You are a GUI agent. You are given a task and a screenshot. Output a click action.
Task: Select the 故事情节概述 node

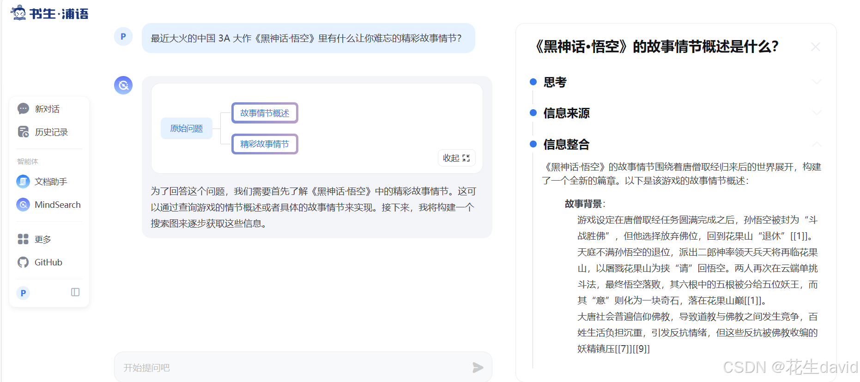[x=265, y=113]
